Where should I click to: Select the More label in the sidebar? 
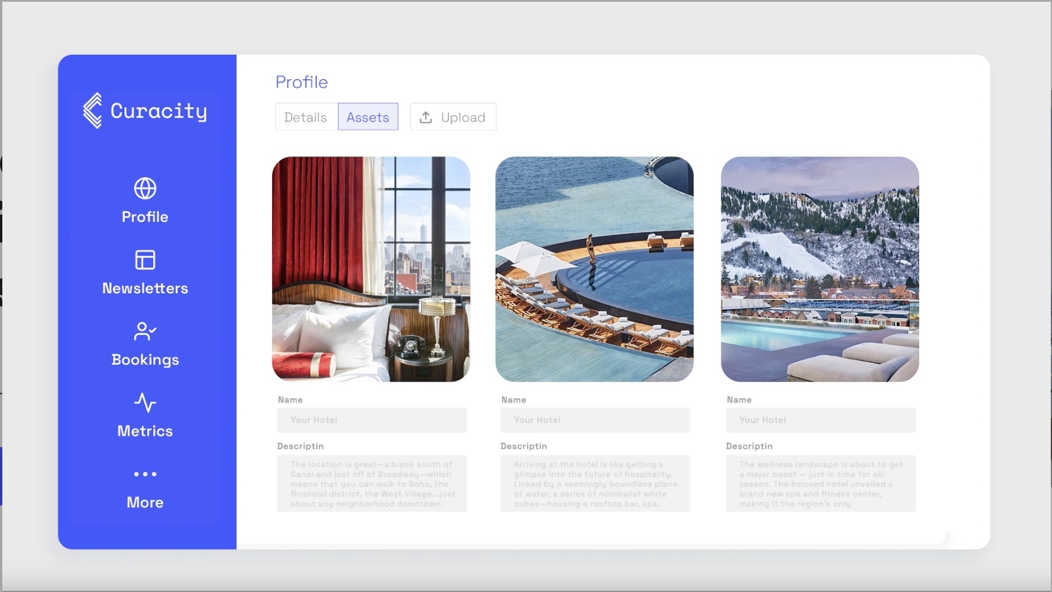click(x=145, y=502)
